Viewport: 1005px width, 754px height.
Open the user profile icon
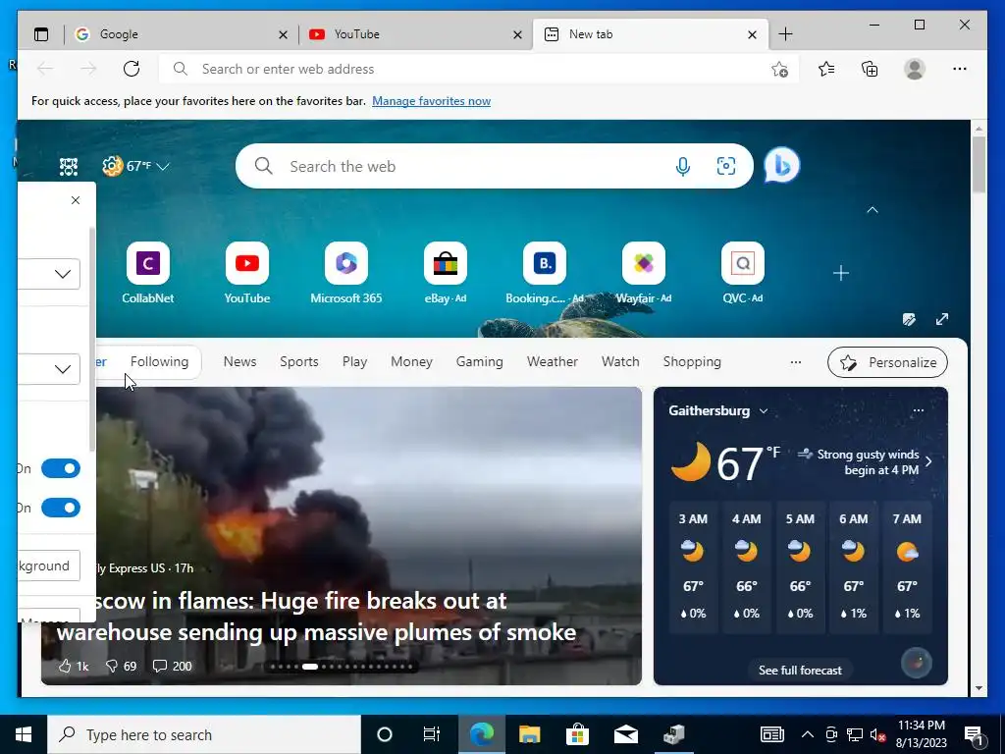(x=915, y=69)
